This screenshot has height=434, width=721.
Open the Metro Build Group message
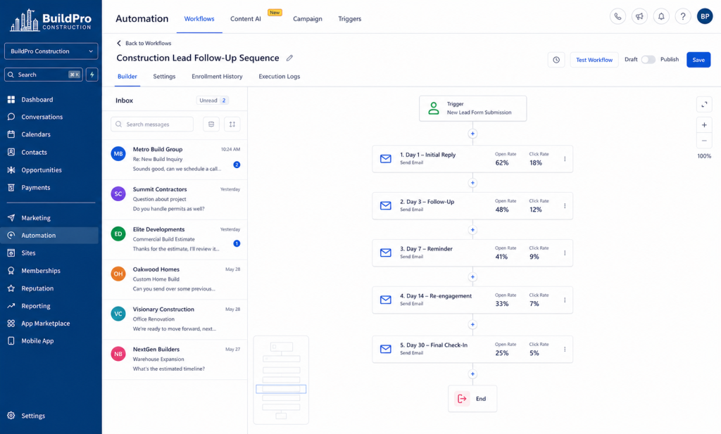point(175,159)
